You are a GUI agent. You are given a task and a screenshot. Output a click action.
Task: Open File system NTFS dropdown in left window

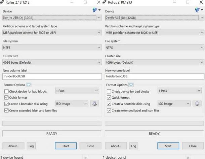52,47
